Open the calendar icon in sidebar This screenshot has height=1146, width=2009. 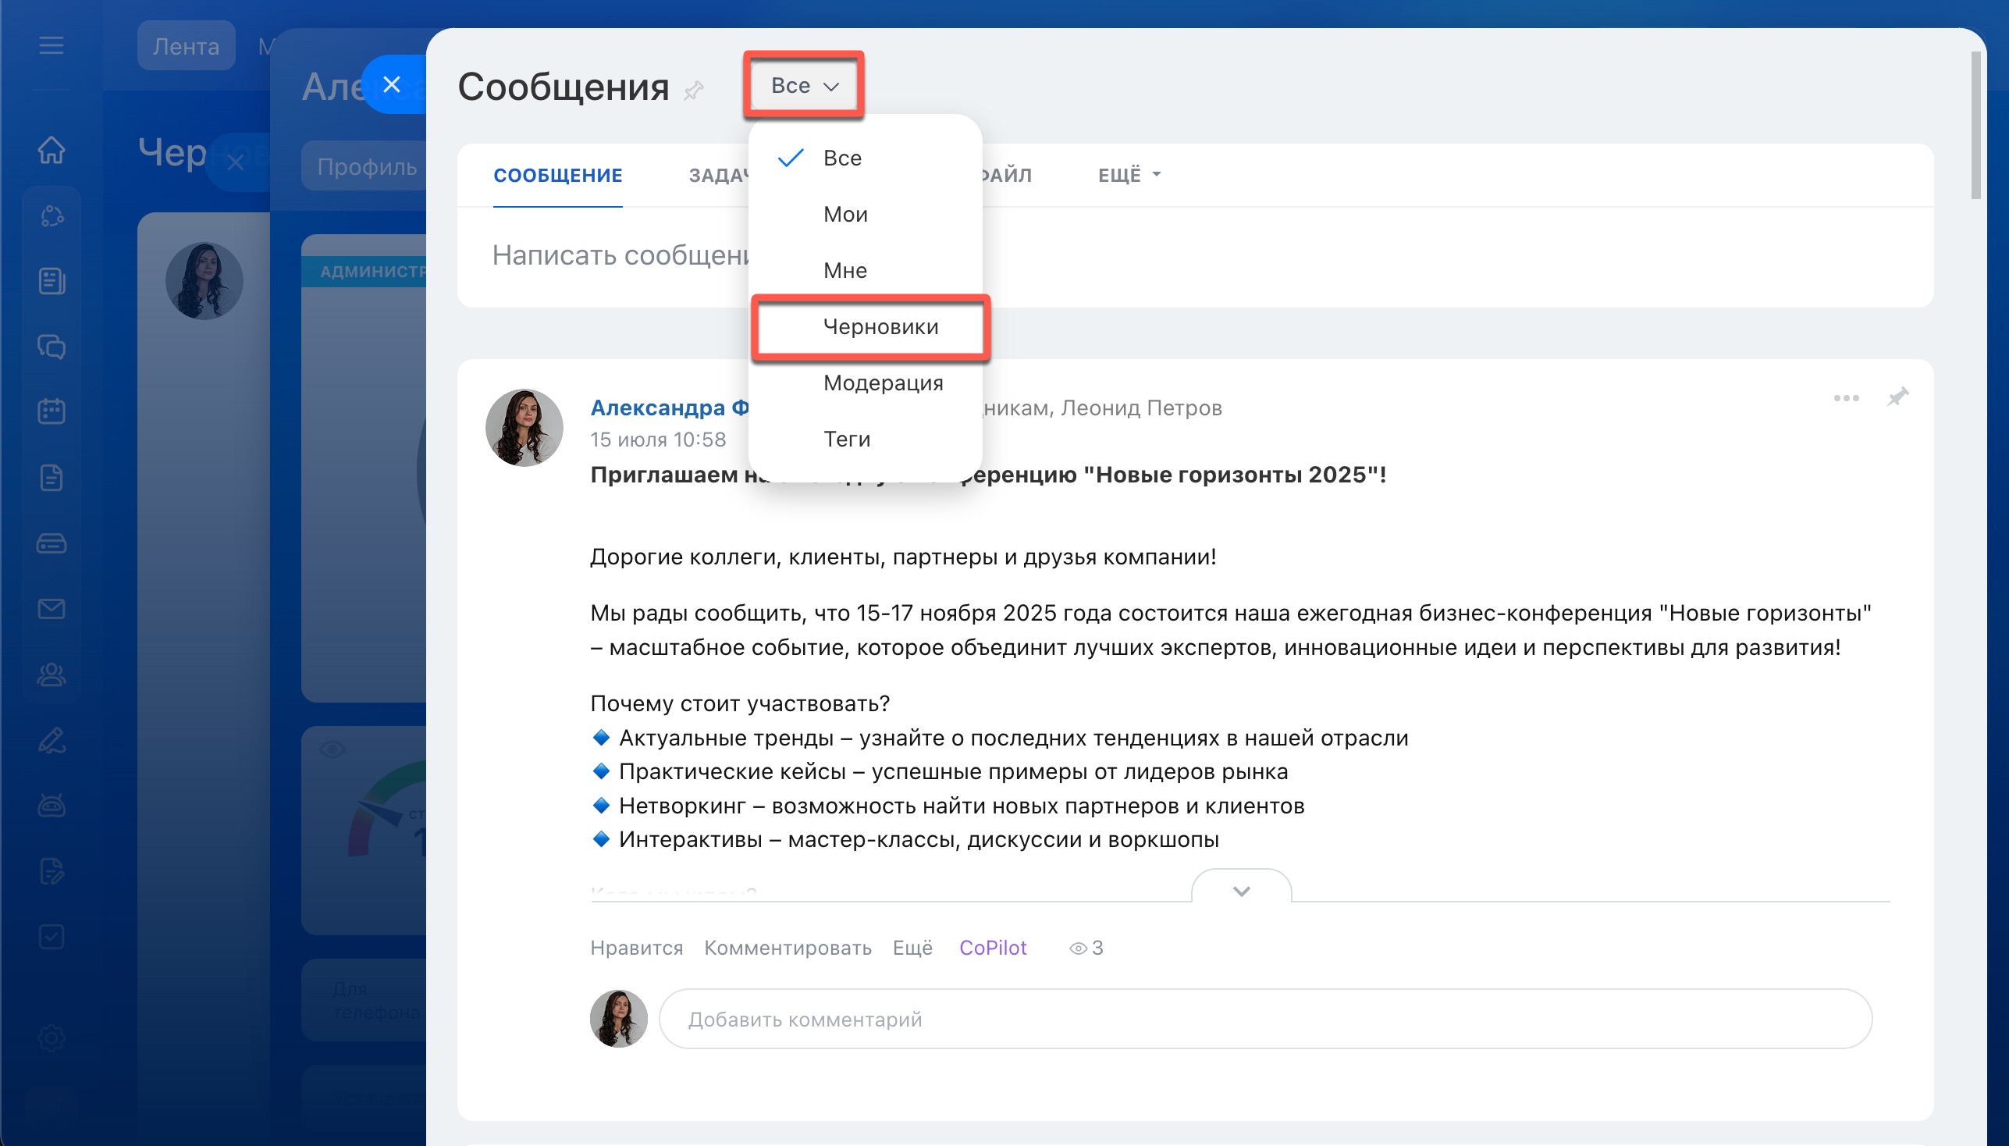(52, 411)
